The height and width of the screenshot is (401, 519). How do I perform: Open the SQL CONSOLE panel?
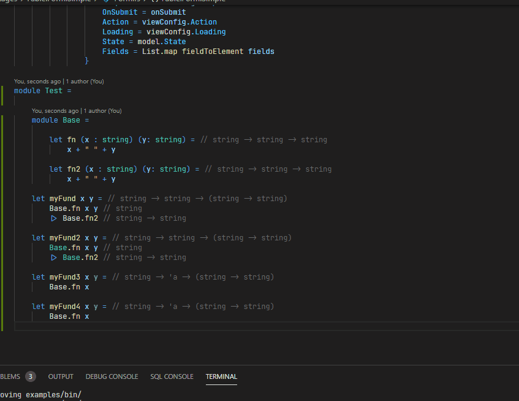click(172, 376)
